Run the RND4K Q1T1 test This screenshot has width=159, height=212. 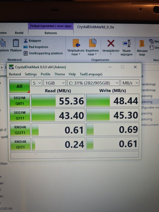20,144
